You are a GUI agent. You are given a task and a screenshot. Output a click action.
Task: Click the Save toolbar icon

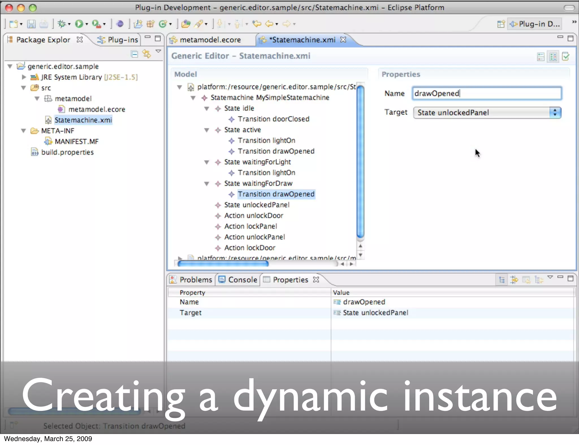pos(31,24)
